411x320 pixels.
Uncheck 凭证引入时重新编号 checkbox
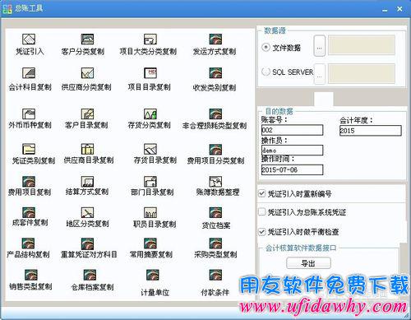pos(262,193)
